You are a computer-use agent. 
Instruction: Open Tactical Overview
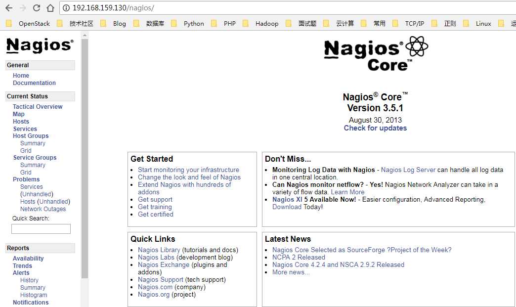(38, 107)
